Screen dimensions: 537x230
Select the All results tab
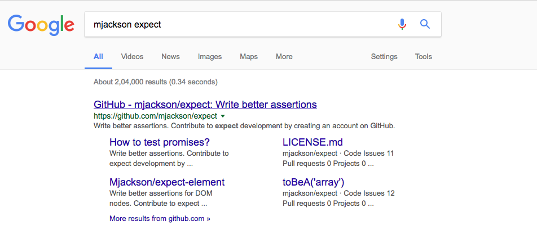pyautogui.click(x=98, y=57)
